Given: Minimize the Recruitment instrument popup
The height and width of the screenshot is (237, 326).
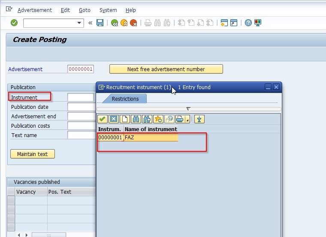Looking at the screenshot, I should (268, 87).
